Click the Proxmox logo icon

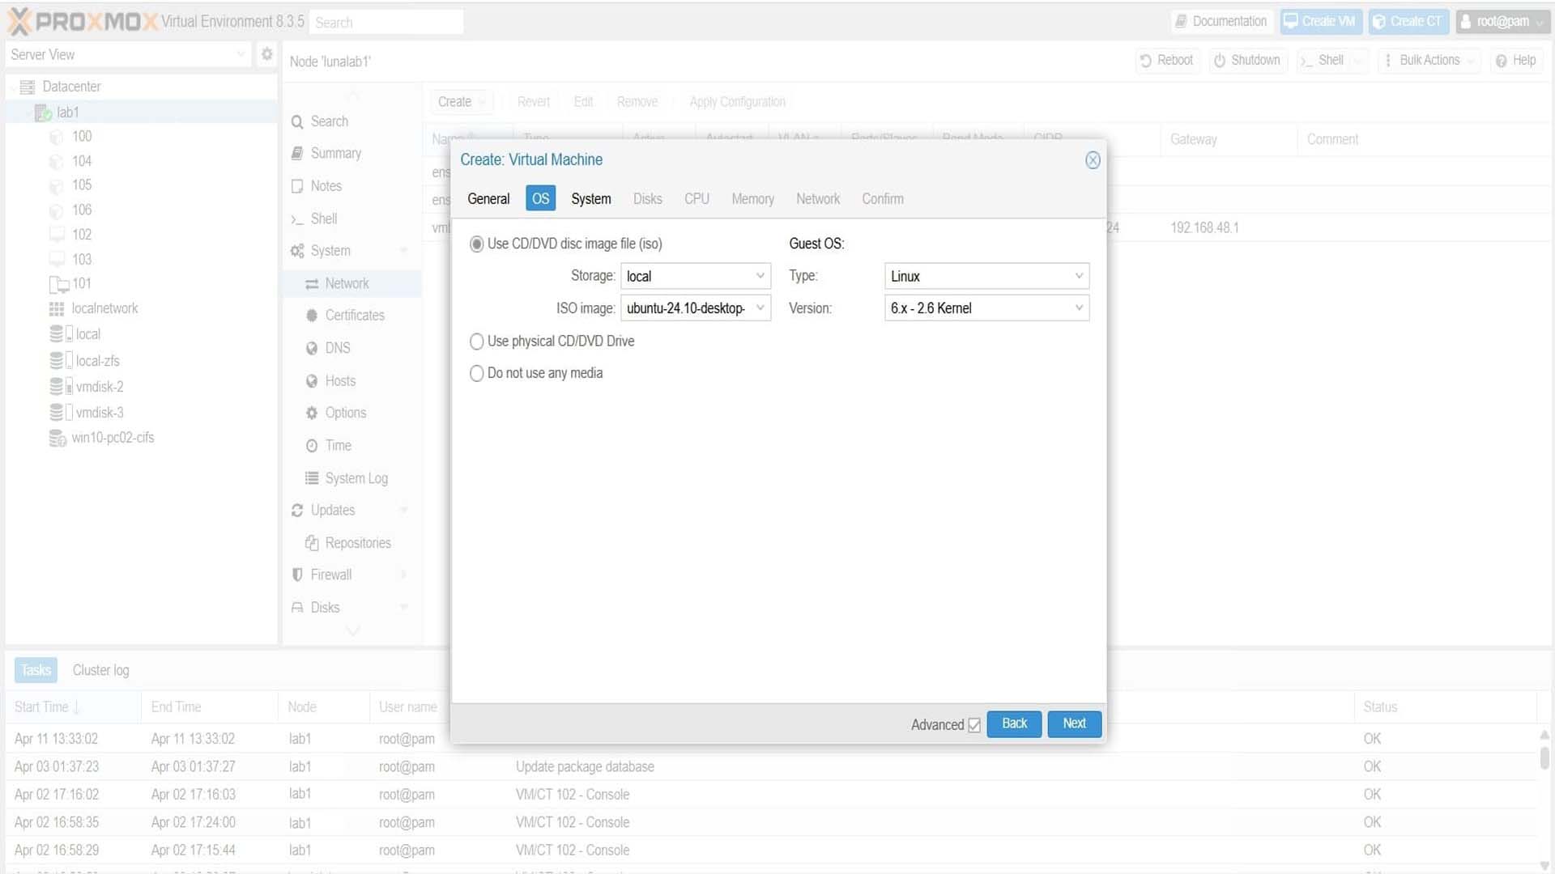tap(20, 22)
